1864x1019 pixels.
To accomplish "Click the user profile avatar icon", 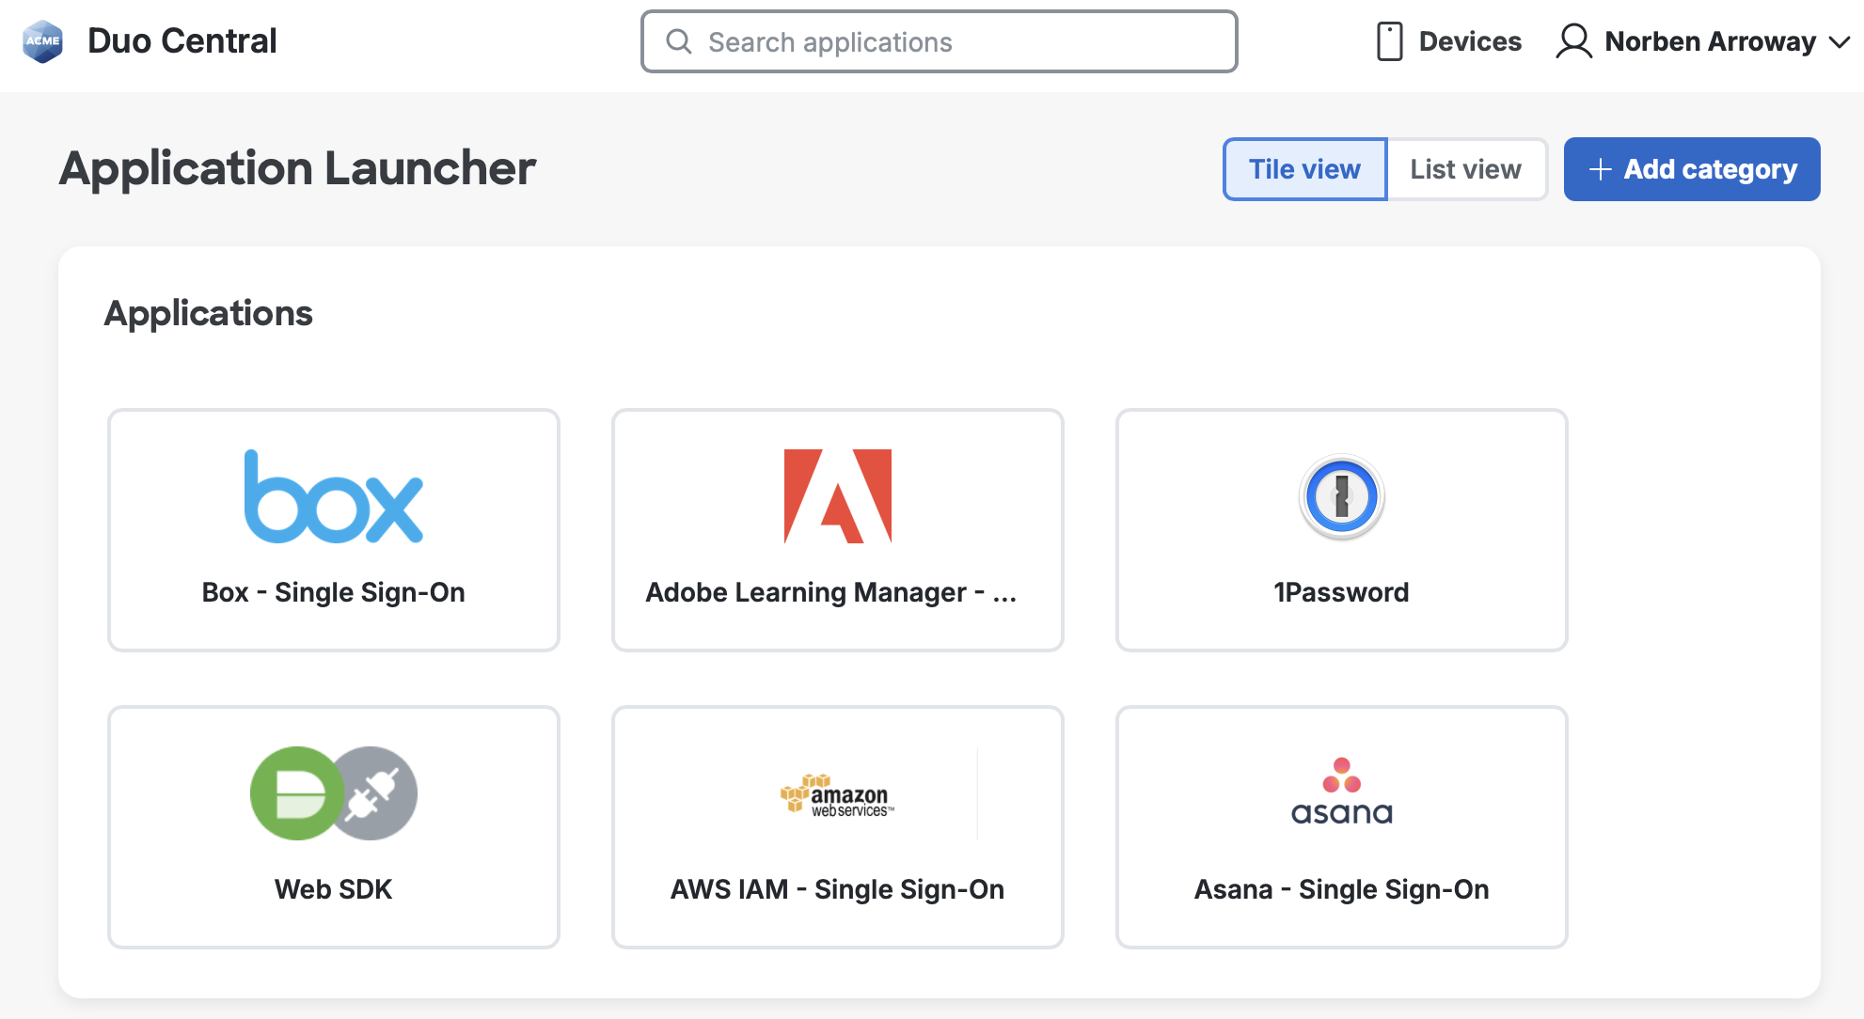I will (x=1573, y=41).
